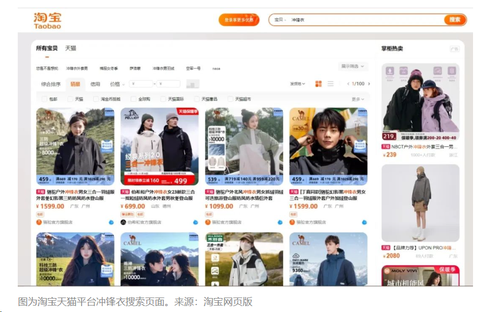Open the PELLIOT 经典系列2.0 product image

(160, 146)
